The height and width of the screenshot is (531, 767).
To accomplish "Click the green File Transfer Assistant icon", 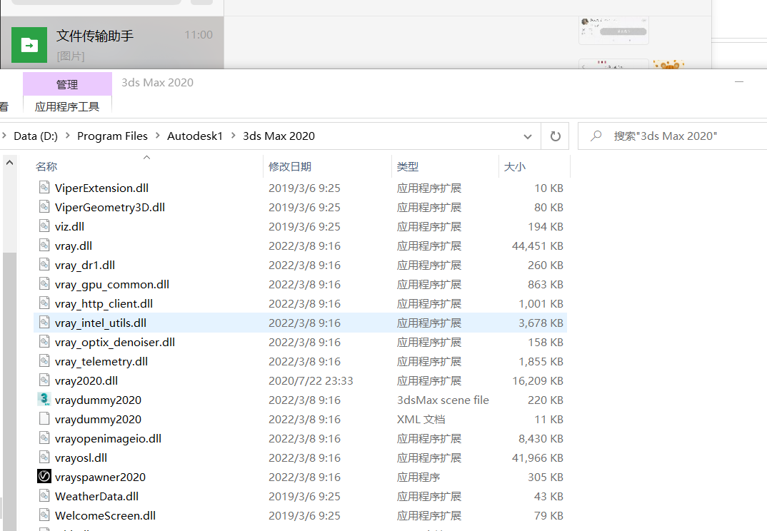I will click(29, 45).
